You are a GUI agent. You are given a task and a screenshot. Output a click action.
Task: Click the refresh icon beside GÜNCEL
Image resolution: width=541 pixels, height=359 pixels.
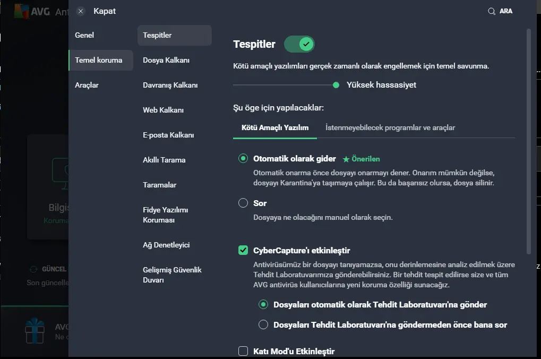pos(33,269)
